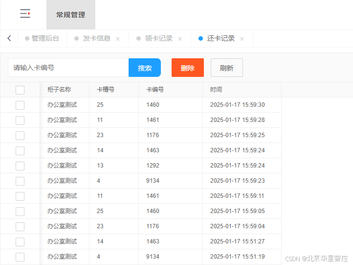Click 办公室测试 in the 15:59:30 row
Screen dimensions: 353x265
coord(62,105)
